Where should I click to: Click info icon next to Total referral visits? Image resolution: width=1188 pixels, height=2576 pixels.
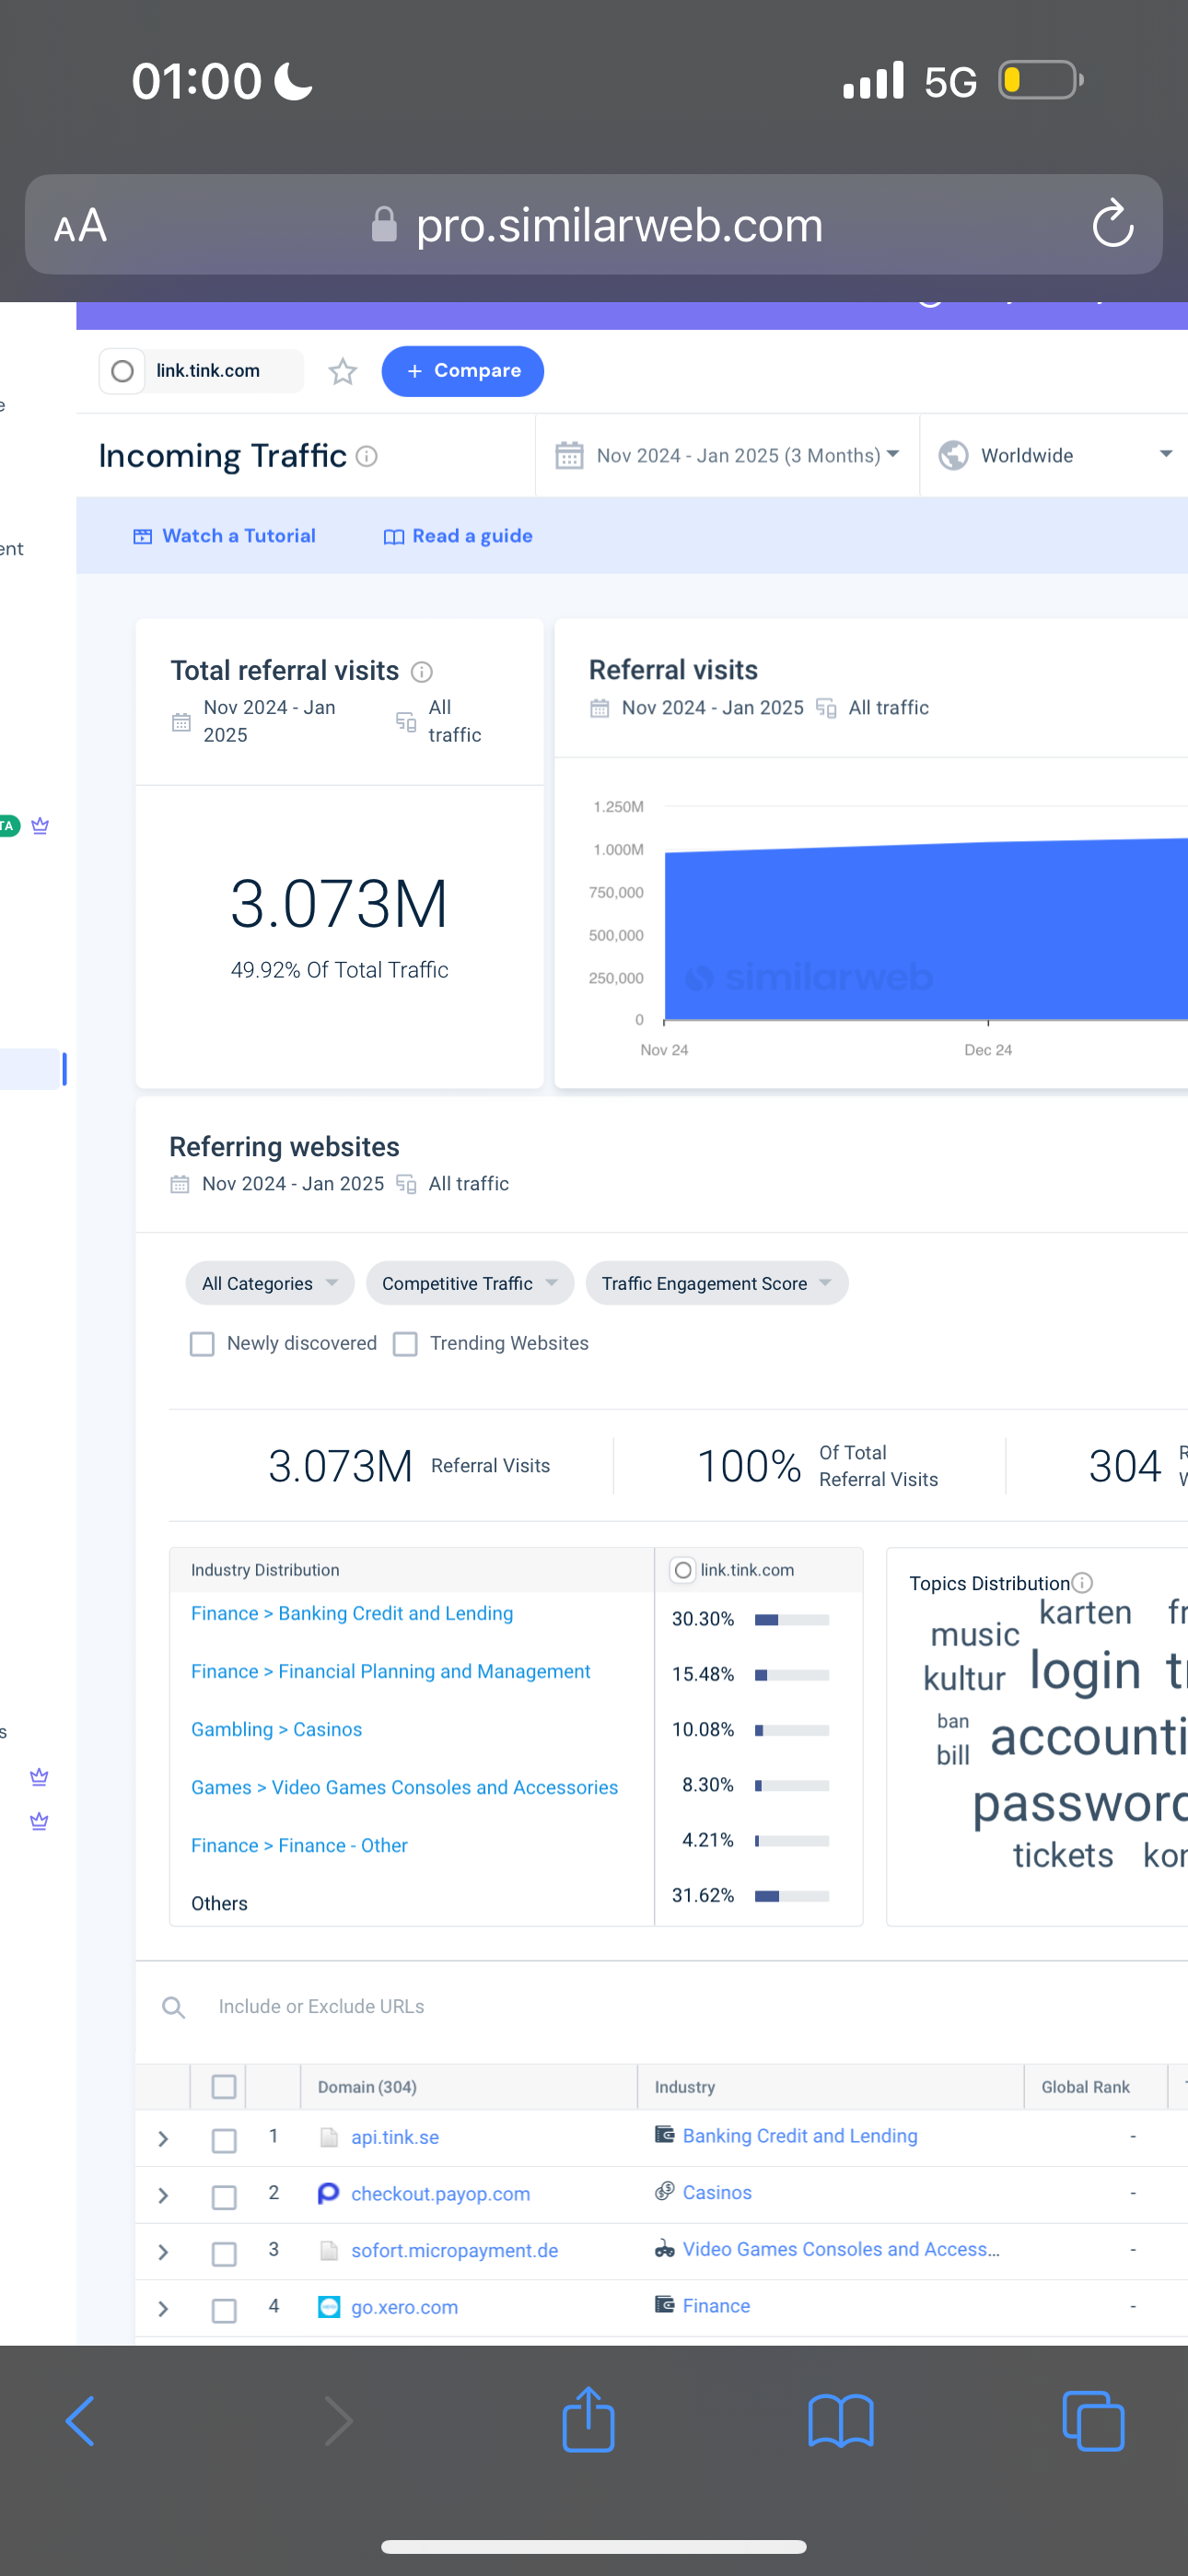[x=422, y=671]
